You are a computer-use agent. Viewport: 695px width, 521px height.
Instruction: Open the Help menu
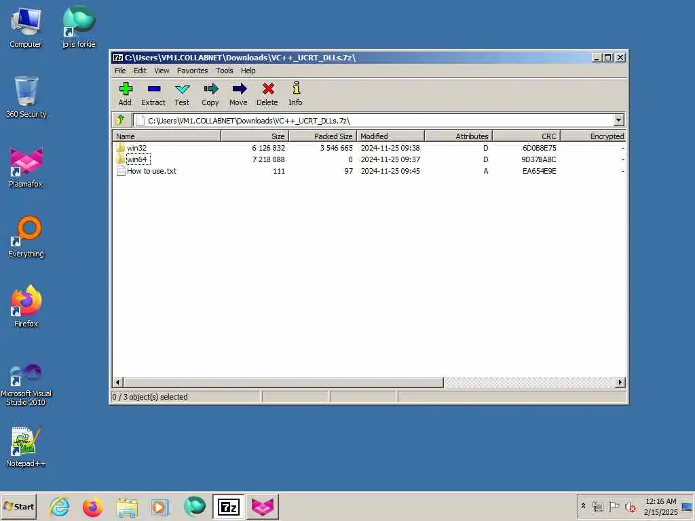click(x=248, y=71)
